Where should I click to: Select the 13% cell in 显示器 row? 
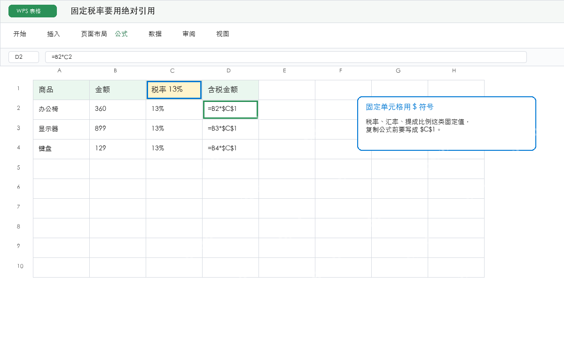[x=174, y=129]
